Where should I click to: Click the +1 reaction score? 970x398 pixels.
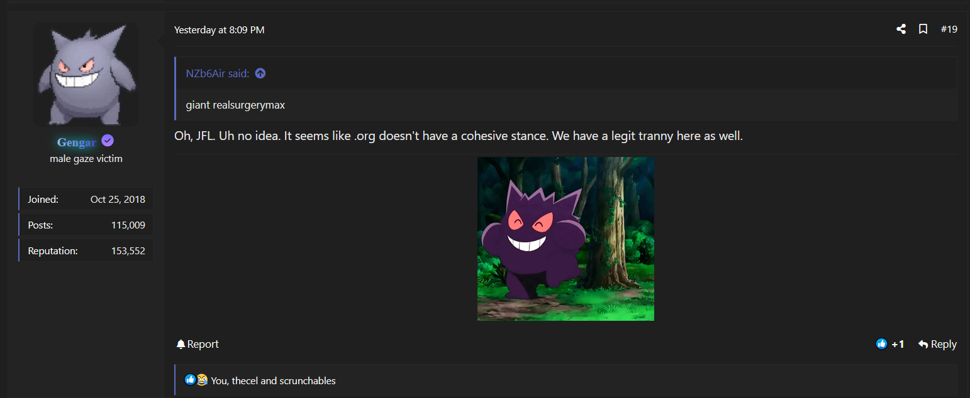coord(898,344)
